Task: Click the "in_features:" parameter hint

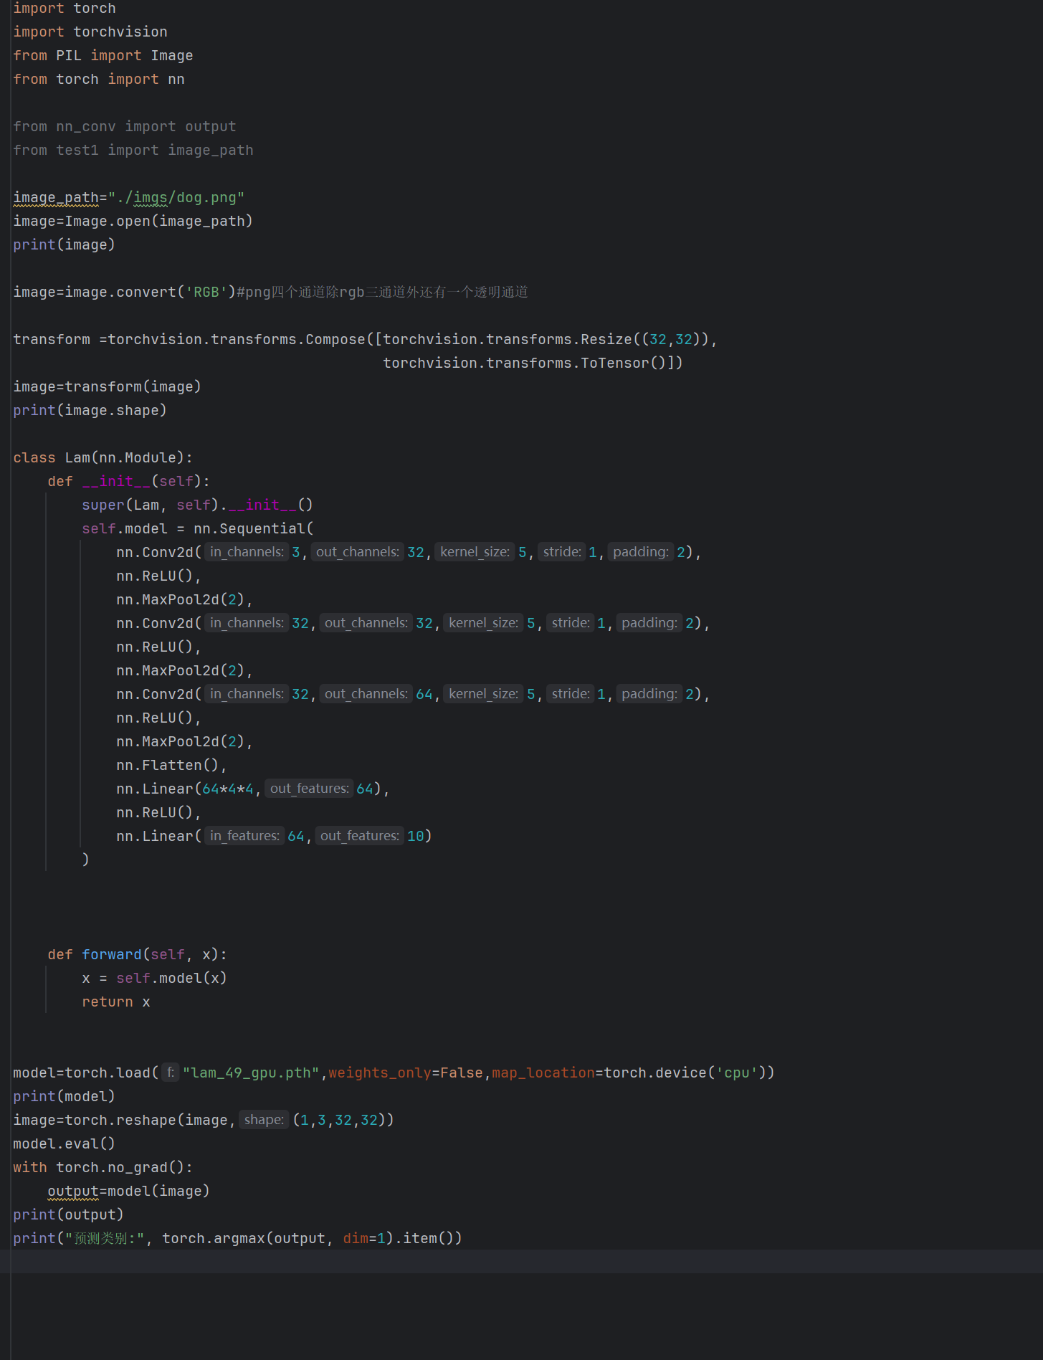Action: [244, 836]
